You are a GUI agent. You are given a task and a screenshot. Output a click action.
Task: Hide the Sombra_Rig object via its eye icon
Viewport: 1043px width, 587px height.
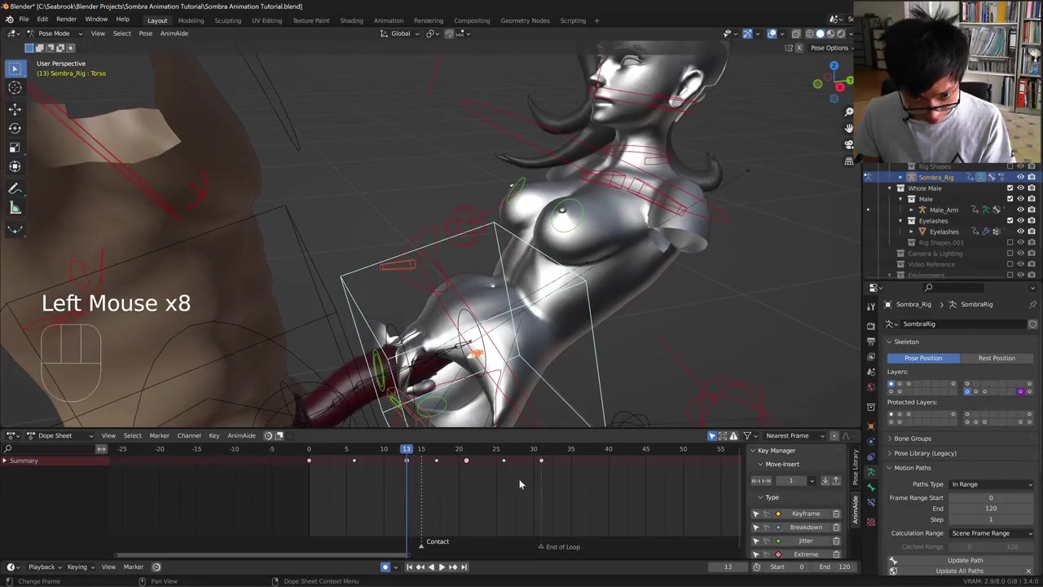tap(1020, 177)
